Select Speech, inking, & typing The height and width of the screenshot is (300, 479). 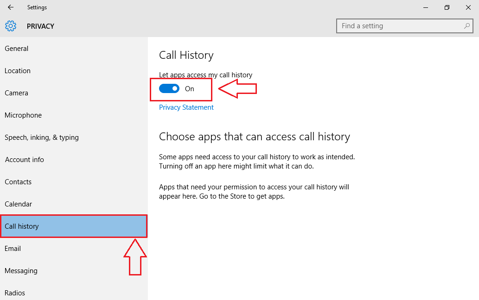[74, 137]
